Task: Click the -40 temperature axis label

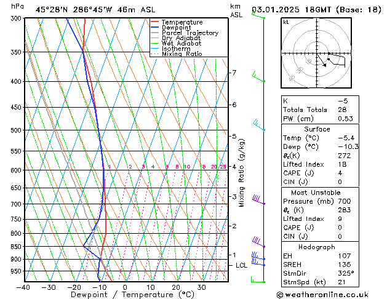Action: (x=23, y=287)
